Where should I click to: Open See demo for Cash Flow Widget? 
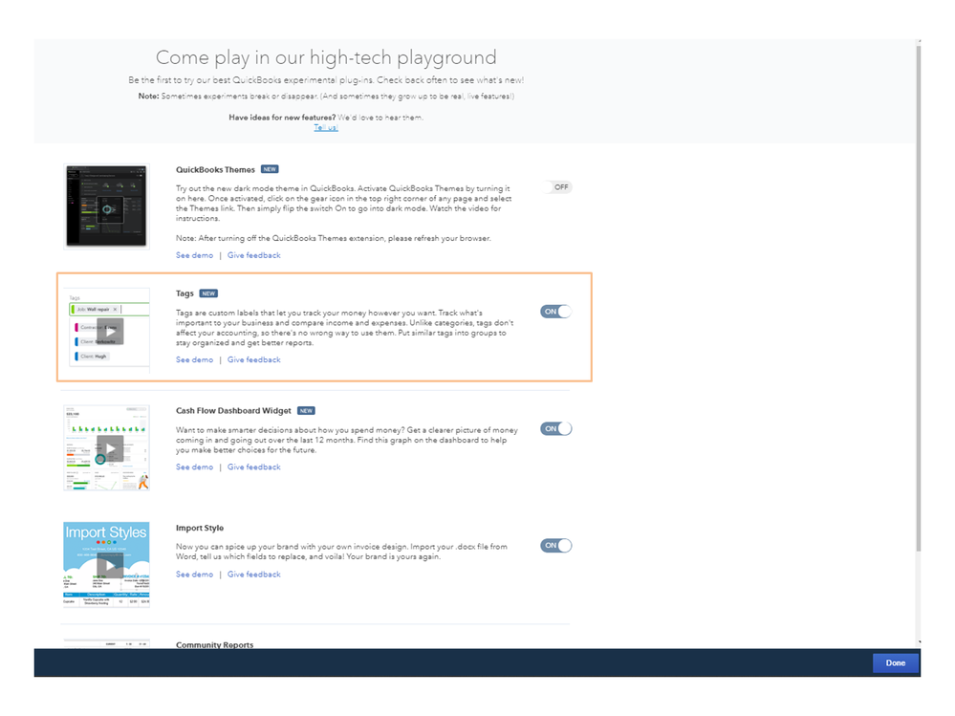tap(194, 467)
